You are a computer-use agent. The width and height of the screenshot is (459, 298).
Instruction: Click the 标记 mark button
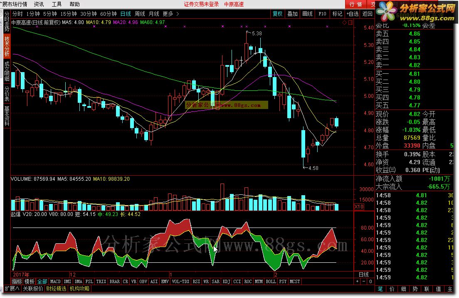pyautogui.click(x=337, y=14)
